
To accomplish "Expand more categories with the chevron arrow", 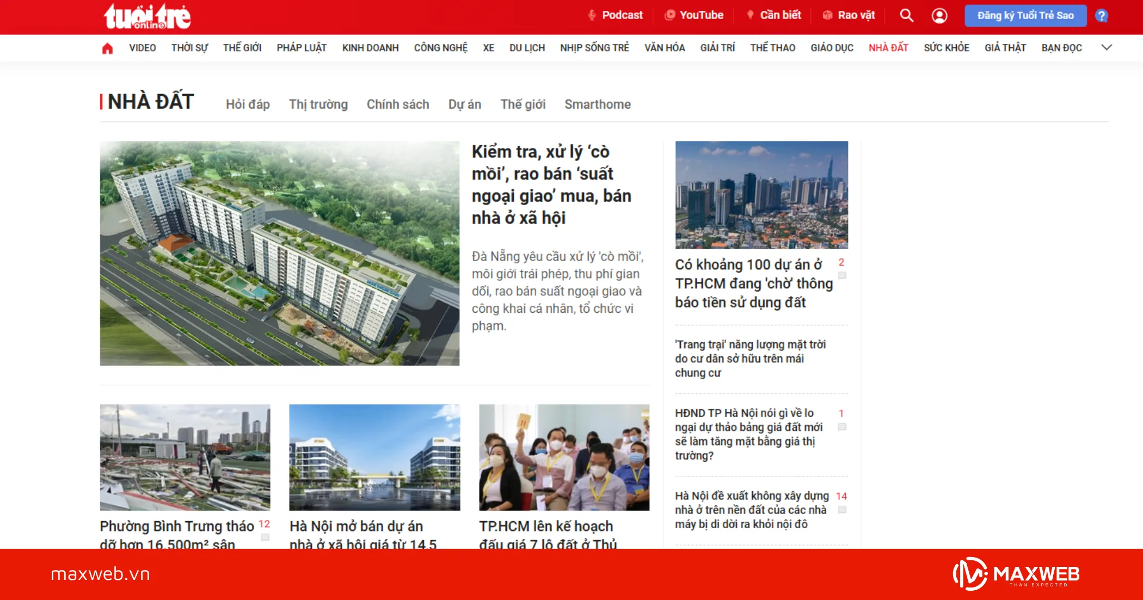I will (x=1107, y=48).
